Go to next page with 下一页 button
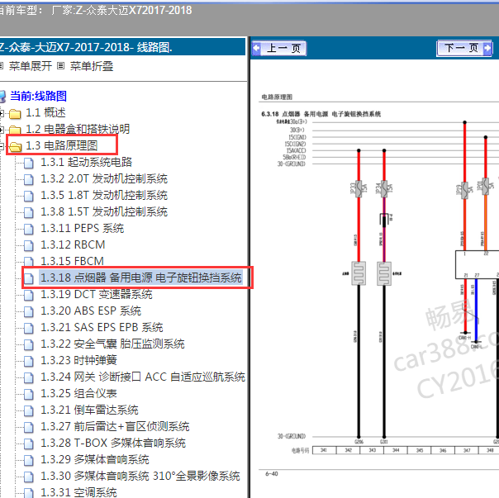This screenshot has width=499, height=498. click(x=464, y=49)
